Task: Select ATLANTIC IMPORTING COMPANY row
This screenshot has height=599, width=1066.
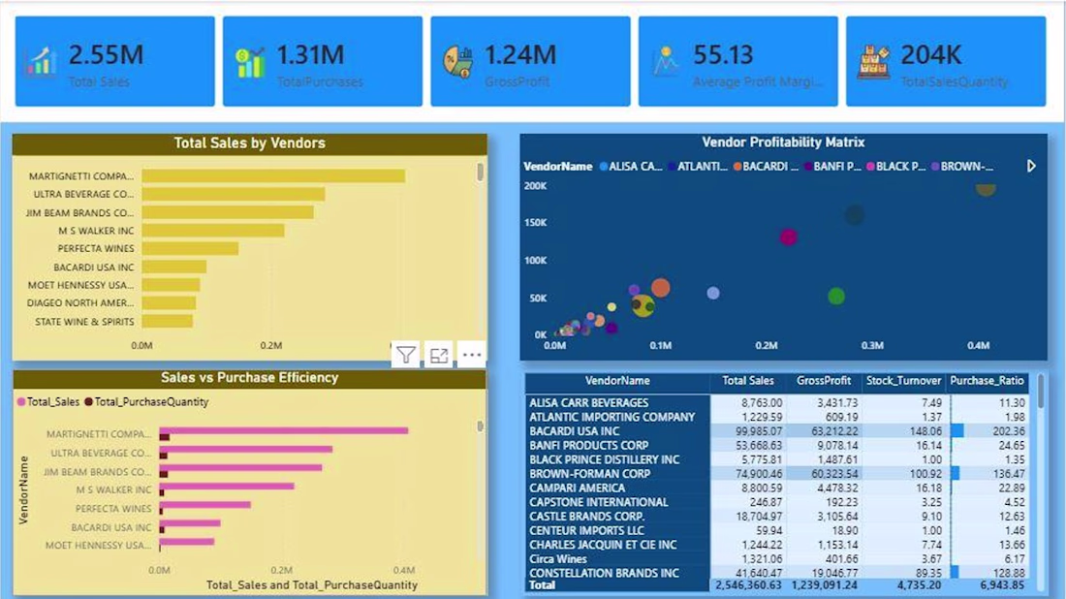Action: click(x=776, y=417)
